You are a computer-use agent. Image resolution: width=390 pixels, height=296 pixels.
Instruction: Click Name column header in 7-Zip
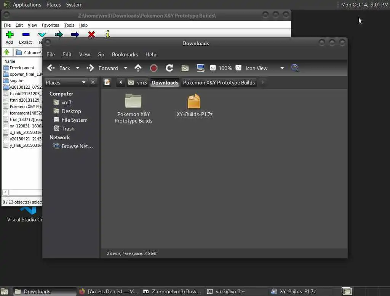[x=10, y=61]
